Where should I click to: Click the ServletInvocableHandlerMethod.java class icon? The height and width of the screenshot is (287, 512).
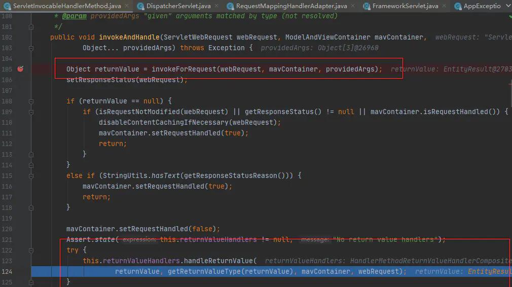(x=8, y=6)
